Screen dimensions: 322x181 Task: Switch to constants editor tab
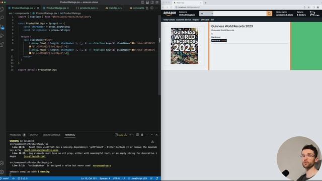pyautogui.click(x=137, y=8)
